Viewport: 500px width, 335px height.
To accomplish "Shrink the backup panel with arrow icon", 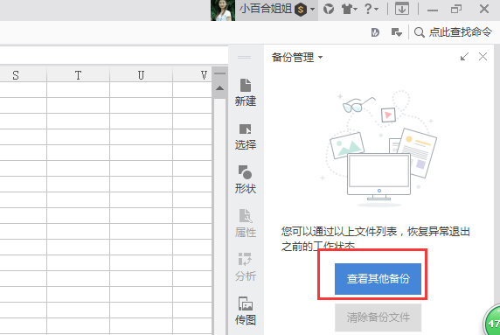I will click(465, 57).
